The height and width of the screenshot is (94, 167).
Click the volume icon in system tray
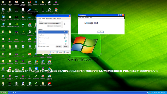(156, 93)
